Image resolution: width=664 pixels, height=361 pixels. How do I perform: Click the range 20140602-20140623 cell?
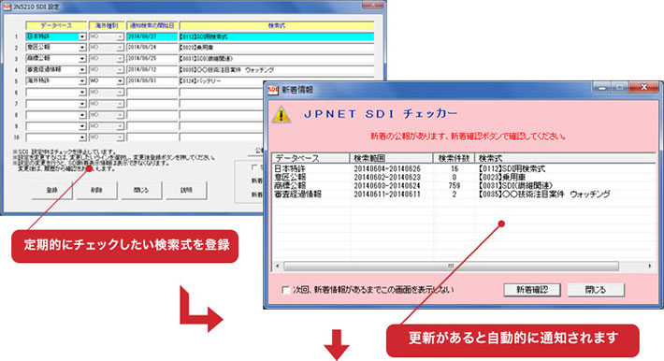click(387, 177)
